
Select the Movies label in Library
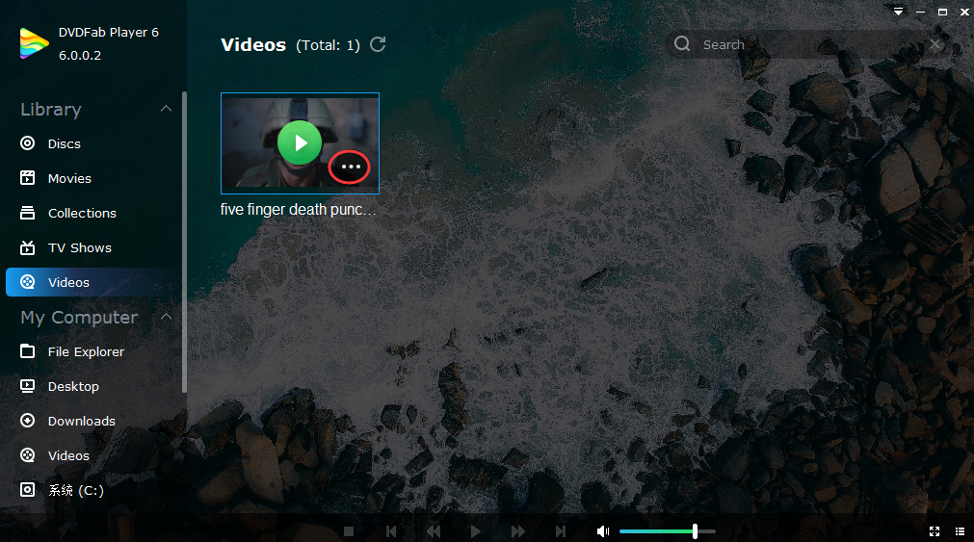pos(69,179)
